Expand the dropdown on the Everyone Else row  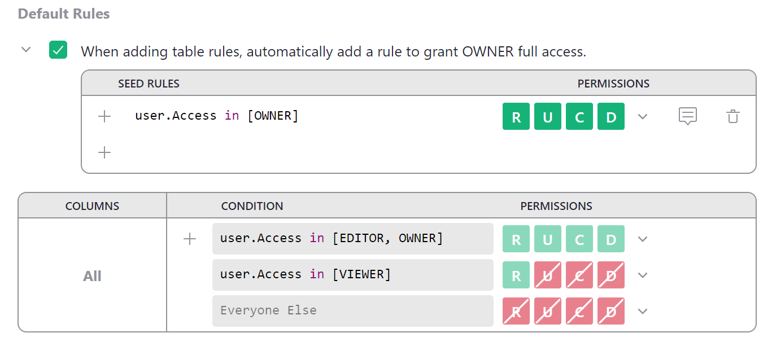click(642, 311)
